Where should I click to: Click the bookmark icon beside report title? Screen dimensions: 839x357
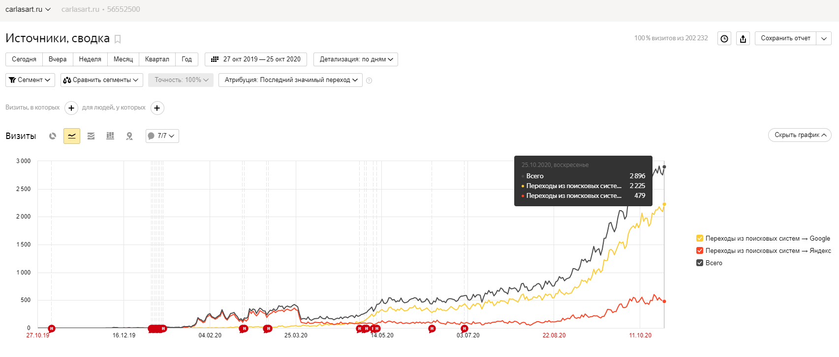point(118,39)
